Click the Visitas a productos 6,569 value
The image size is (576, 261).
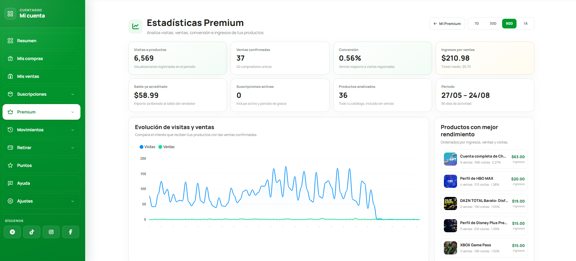click(x=144, y=58)
